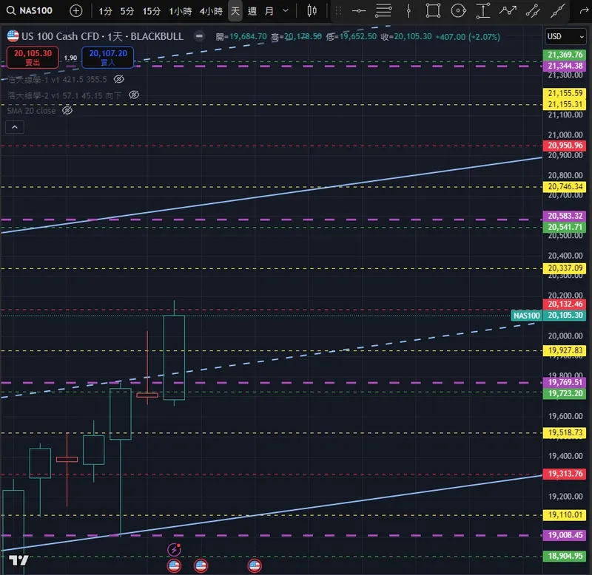Image resolution: width=592 pixels, height=575 pixels.
Task: Grab the drawing toolbar drag handle
Action: click(x=339, y=11)
